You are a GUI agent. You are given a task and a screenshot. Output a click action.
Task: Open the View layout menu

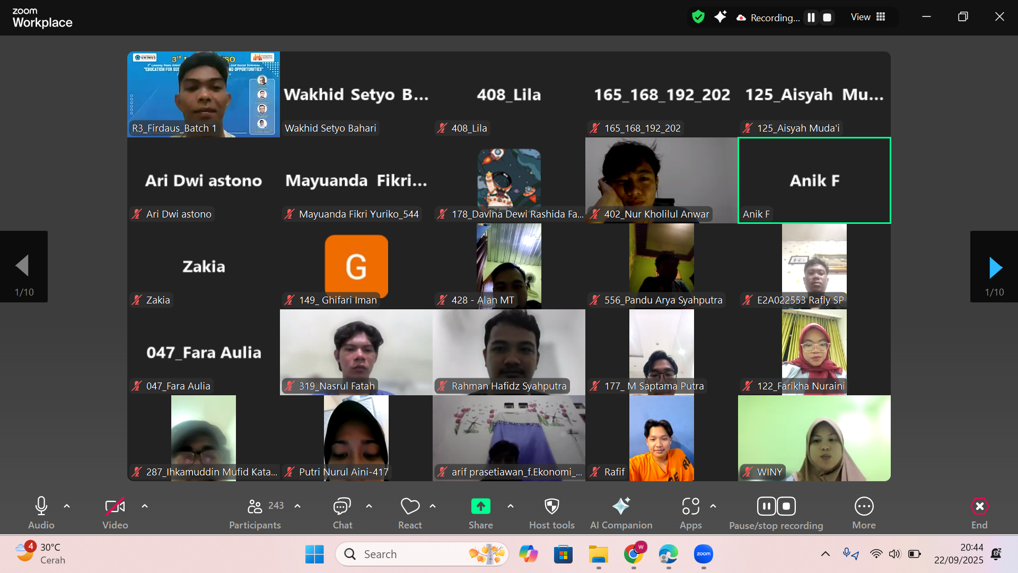(x=868, y=17)
